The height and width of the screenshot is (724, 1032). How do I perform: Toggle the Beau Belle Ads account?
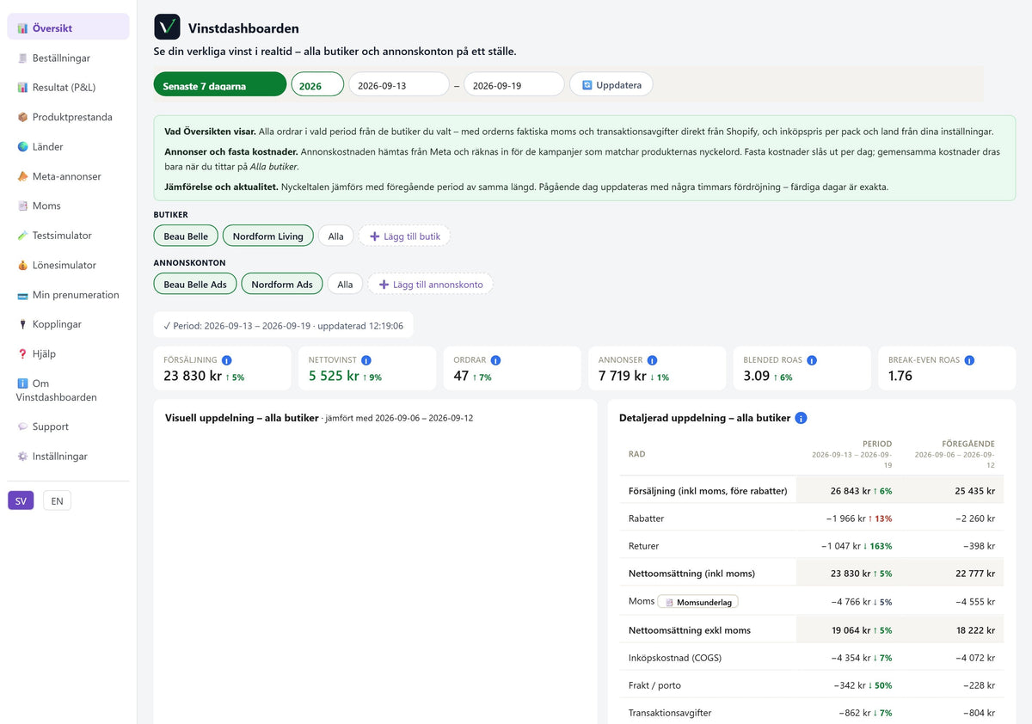[195, 284]
